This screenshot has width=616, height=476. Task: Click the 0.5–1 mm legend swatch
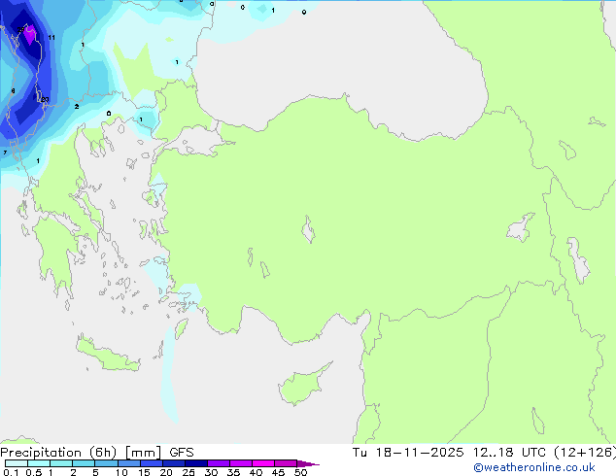(x=39, y=463)
